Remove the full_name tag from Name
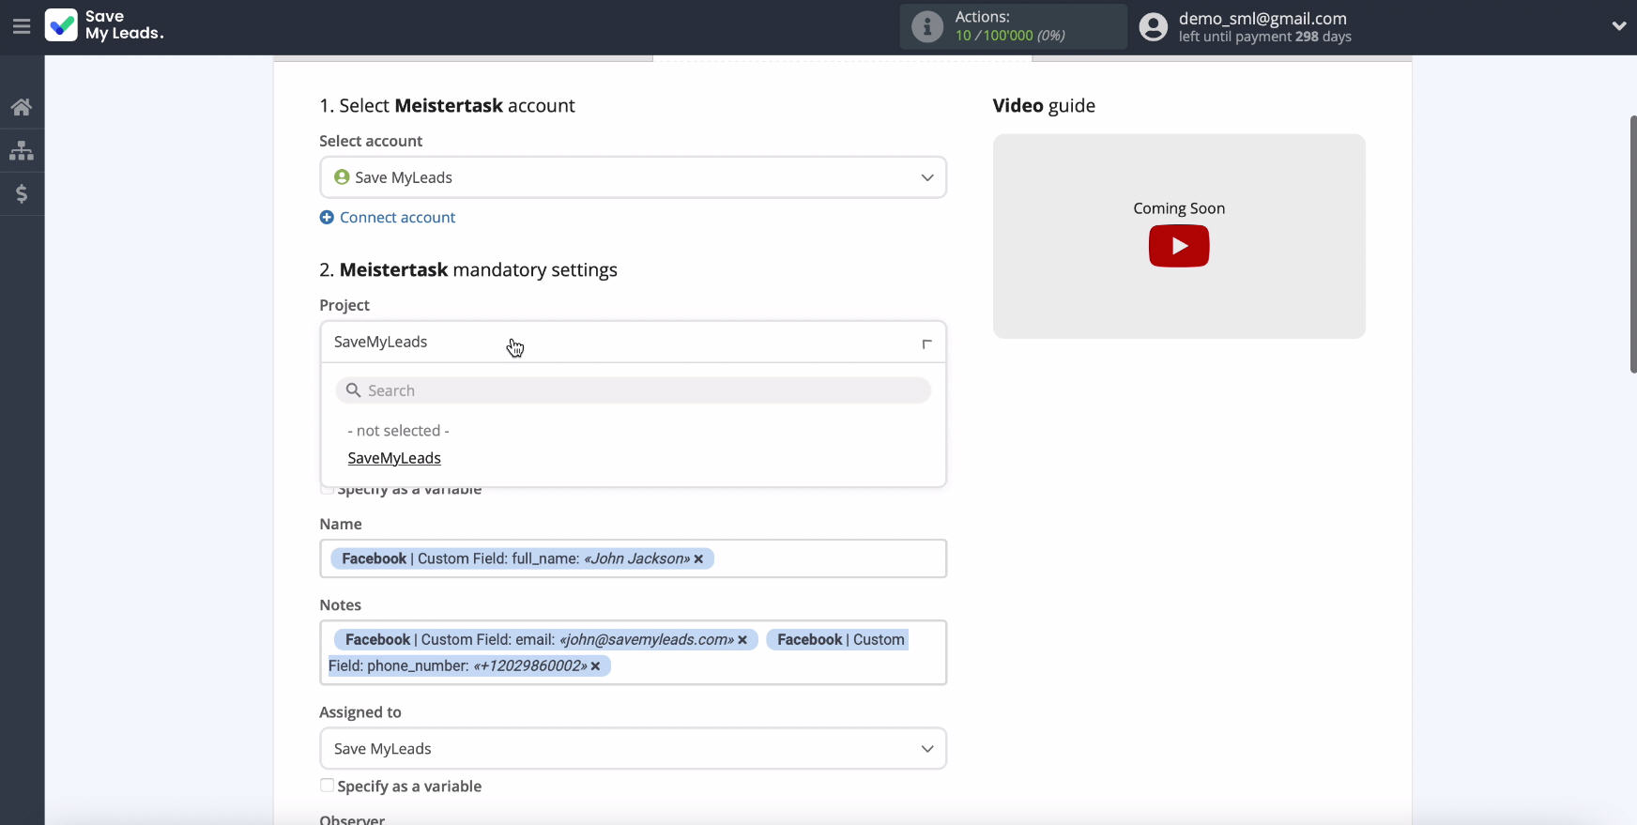The height and width of the screenshot is (825, 1637). coord(698,559)
